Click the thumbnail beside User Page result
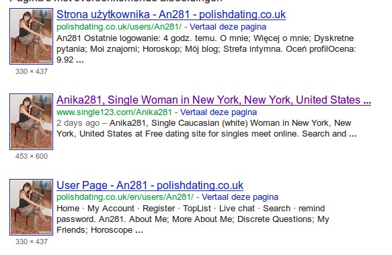 coord(31,207)
